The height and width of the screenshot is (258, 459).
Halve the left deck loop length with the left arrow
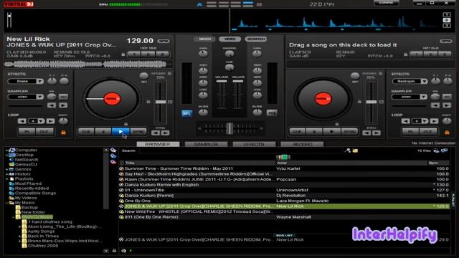pos(22,121)
